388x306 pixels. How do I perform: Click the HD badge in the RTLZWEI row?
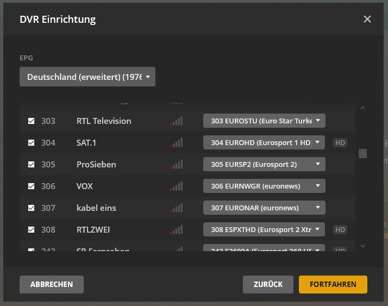pyautogui.click(x=340, y=229)
